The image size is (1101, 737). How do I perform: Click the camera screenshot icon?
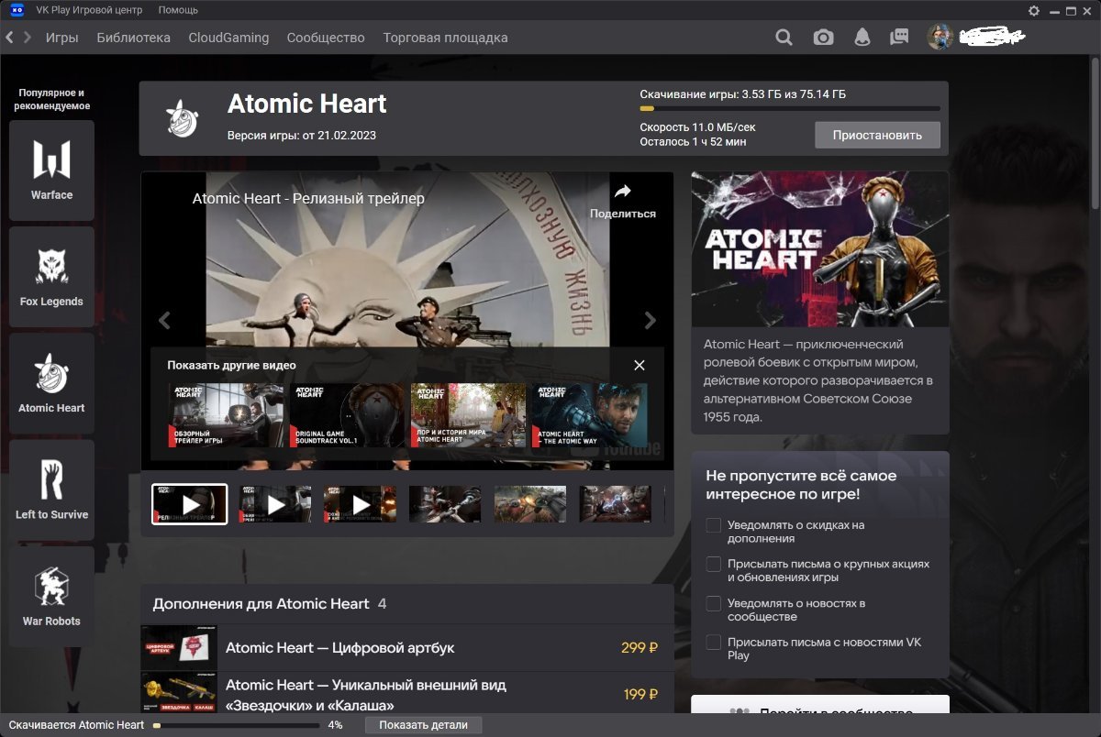(823, 38)
